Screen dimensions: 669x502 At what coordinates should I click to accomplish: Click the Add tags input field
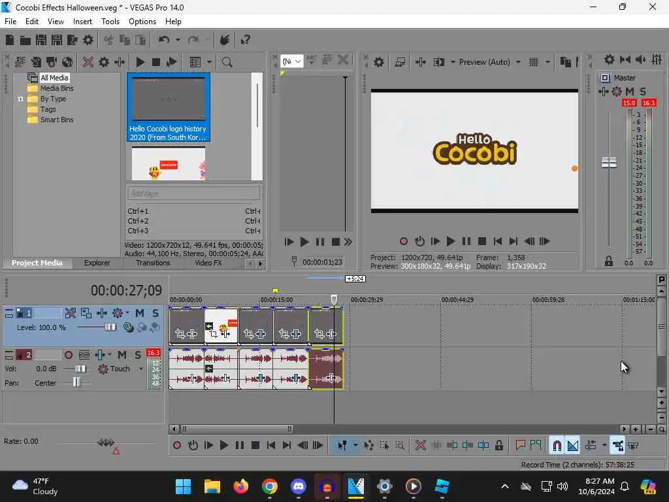pos(193,193)
